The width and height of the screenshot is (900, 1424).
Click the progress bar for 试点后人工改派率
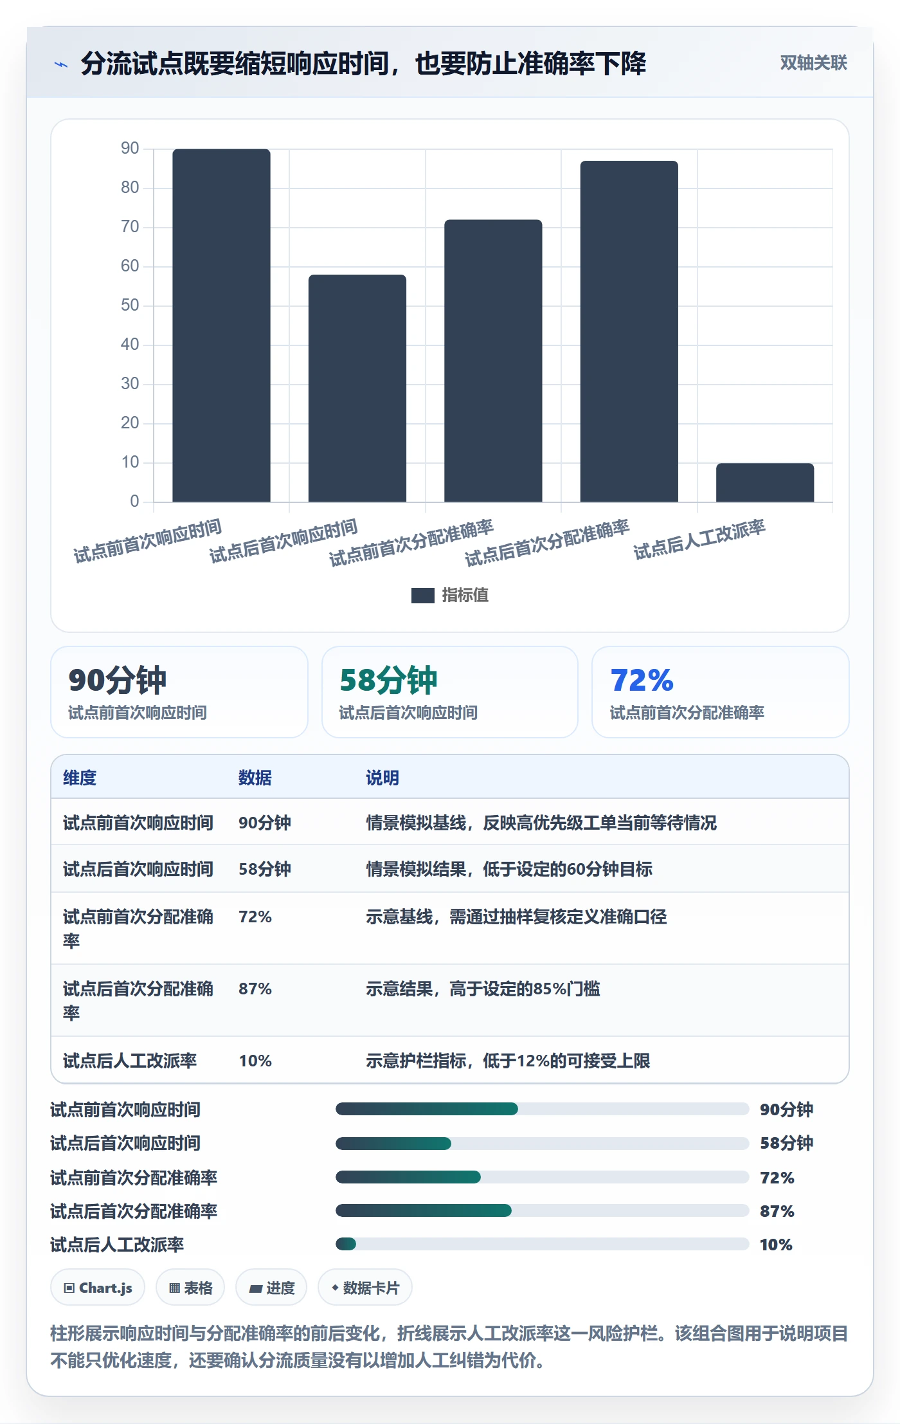tap(542, 1244)
